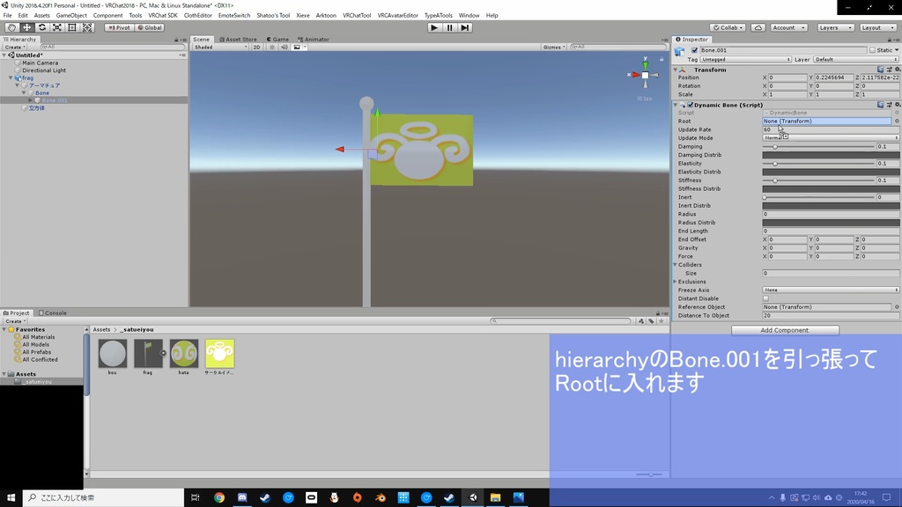Click the Add Component button
This screenshot has height=507, width=902.
pyautogui.click(x=784, y=330)
